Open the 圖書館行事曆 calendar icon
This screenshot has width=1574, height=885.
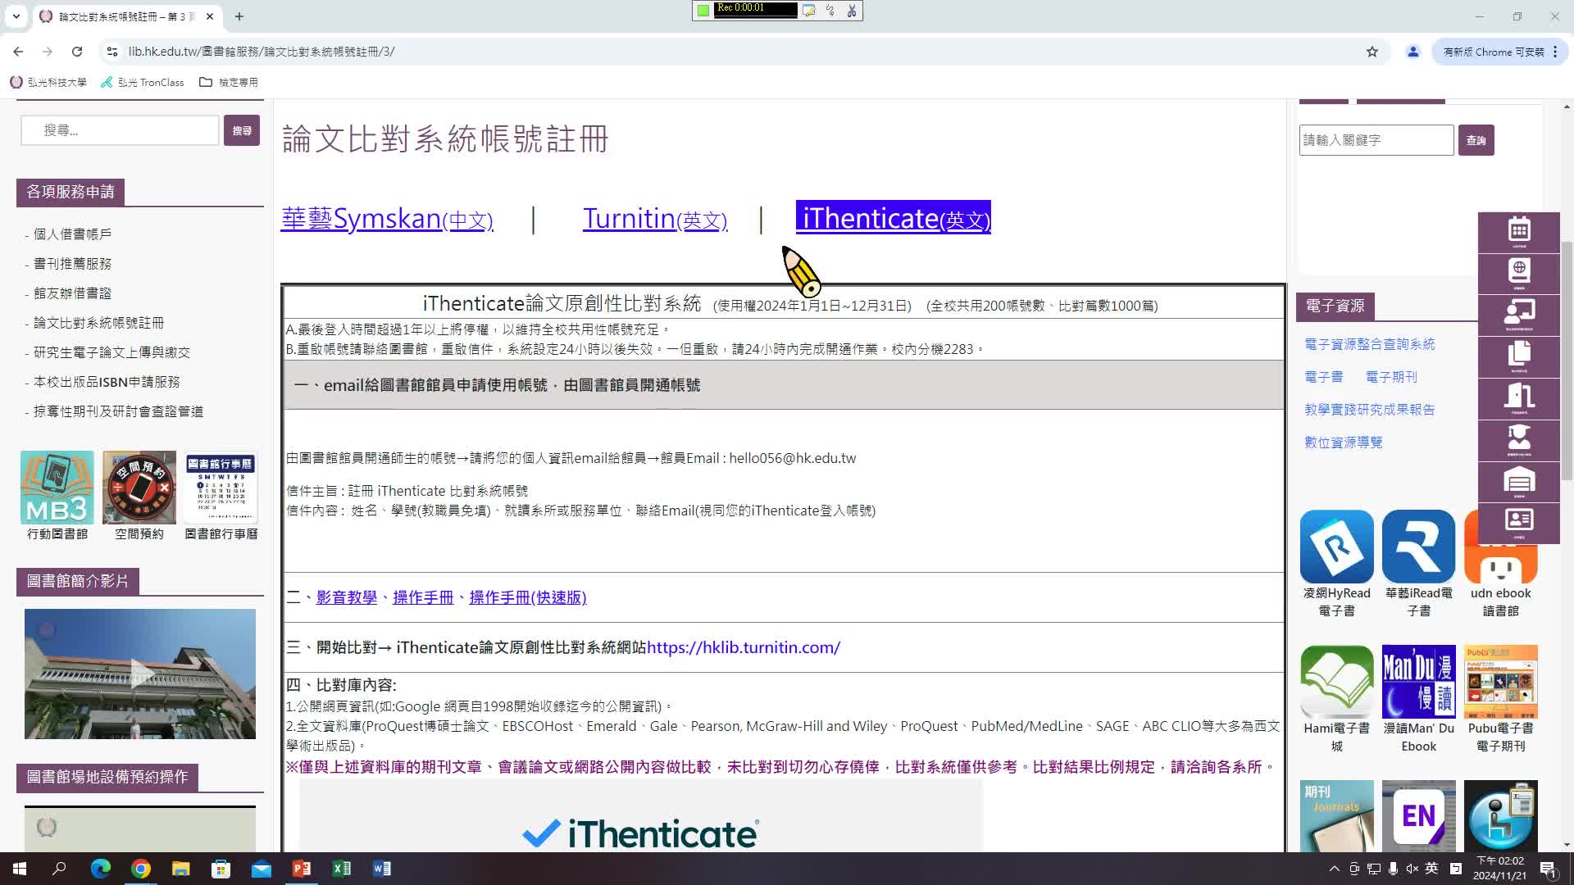point(221,488)
